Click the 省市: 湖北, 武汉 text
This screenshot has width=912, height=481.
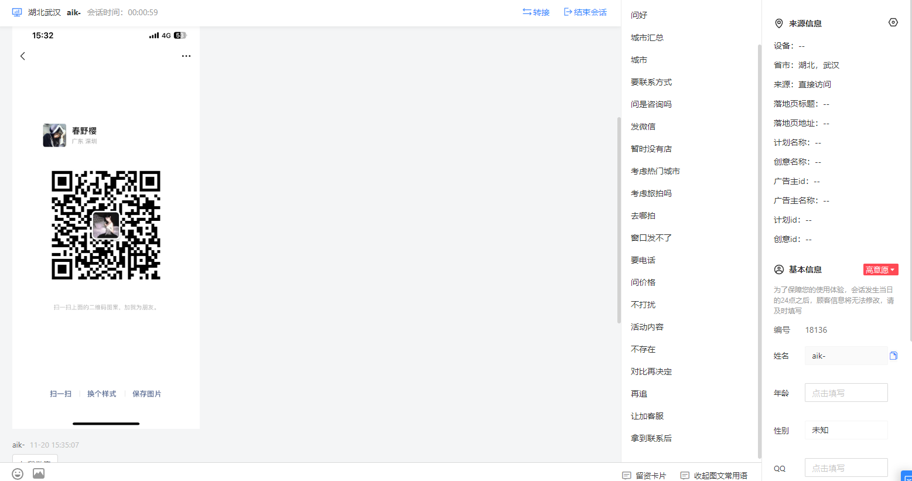pyautogui.click(x=806, y=65)
